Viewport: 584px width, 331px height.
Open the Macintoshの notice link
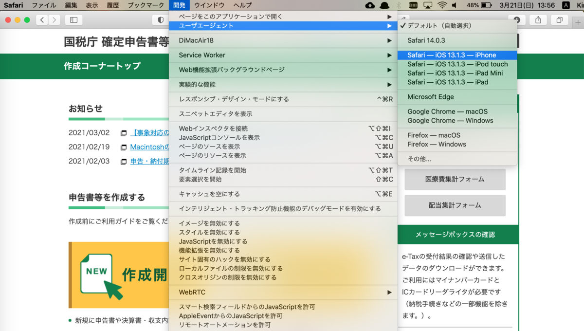[x=150, y=147]
